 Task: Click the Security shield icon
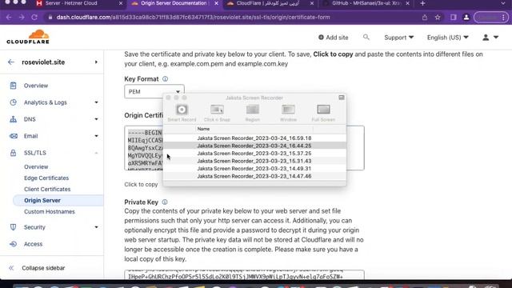(x=13, y=227)
